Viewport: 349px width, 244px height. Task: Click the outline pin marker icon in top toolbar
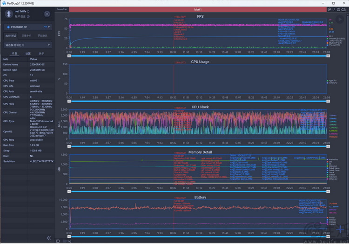click(334, 9)
